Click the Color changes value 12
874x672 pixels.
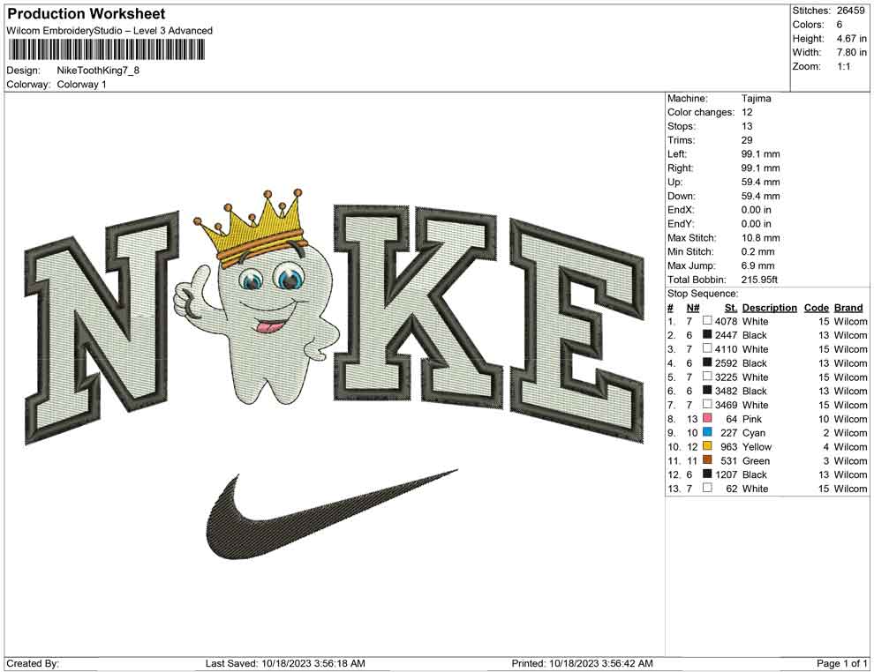(x=747, y=112)
